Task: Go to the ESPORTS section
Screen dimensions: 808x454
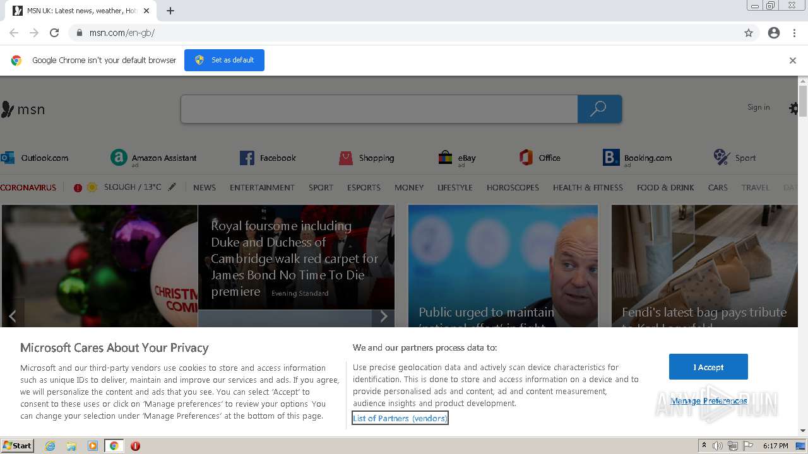Action: [364, 187]
